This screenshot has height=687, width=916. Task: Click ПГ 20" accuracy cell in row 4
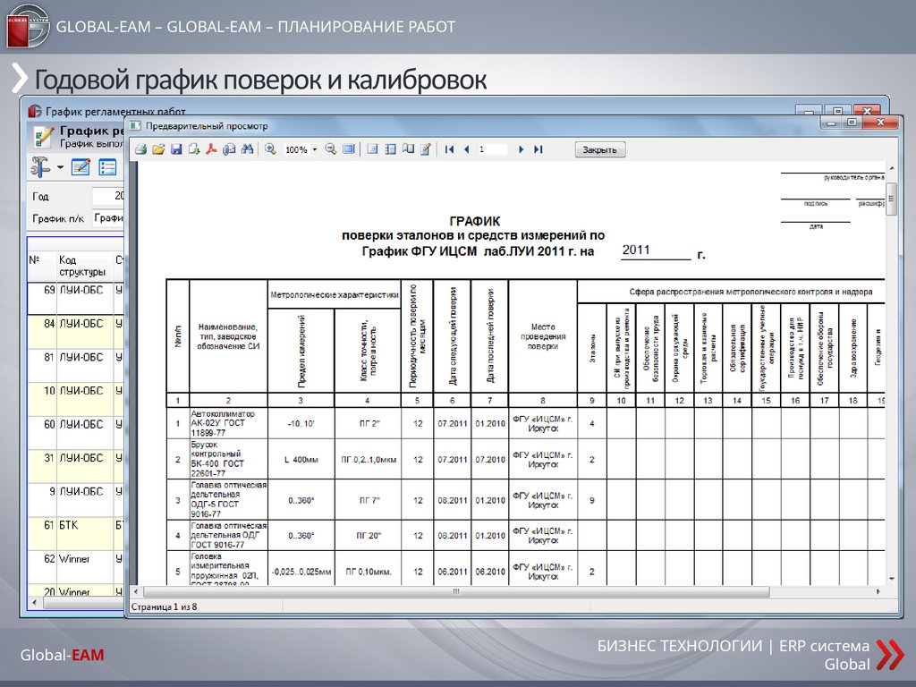368,535
